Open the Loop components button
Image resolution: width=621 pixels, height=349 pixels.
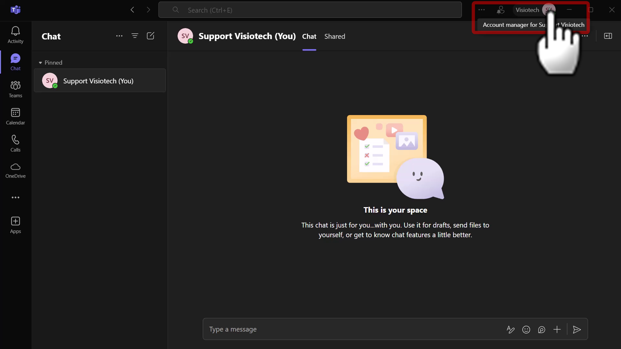tap(542, 330)
